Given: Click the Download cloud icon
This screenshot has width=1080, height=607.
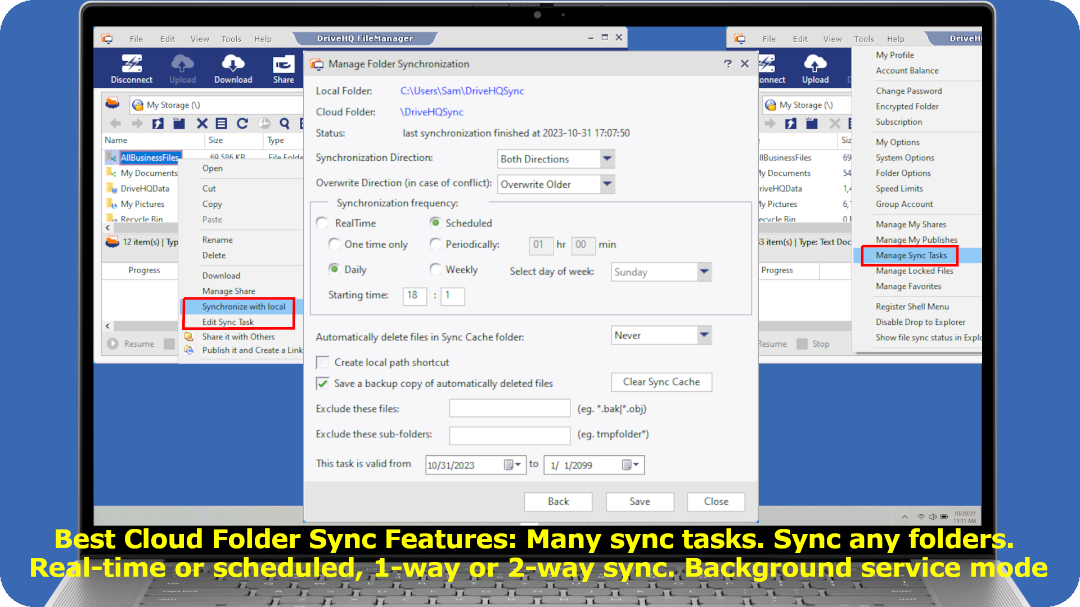Looking at the screenshot, I should coord(233,64).
